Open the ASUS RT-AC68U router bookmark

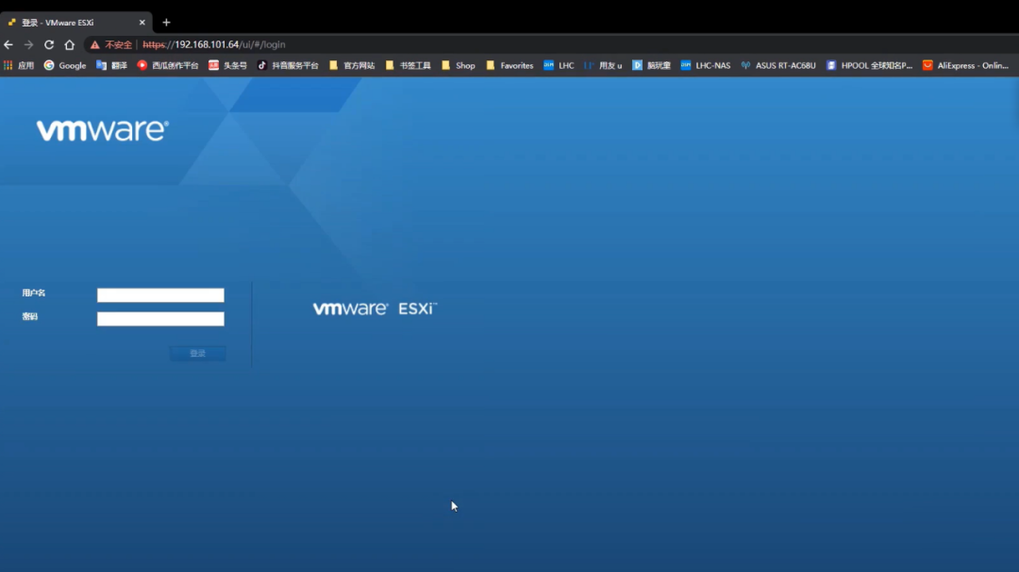tap(777, 66)
